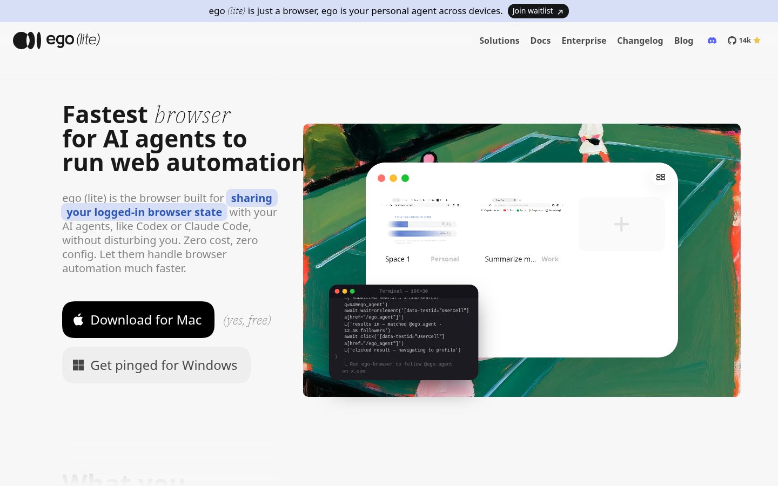Click the highlighted 'your logged-in browser state' text
Image resolution: width=778 pixels, height=486 pixels.
click(144, 212)
